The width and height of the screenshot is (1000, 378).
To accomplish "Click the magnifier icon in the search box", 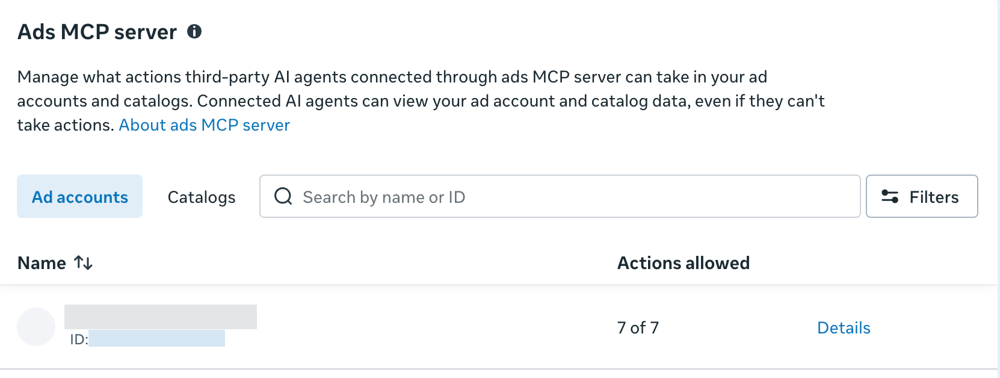I will coord(283,196).
